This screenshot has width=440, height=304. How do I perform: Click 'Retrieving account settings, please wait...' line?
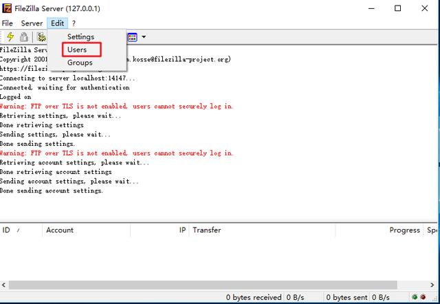74,162
